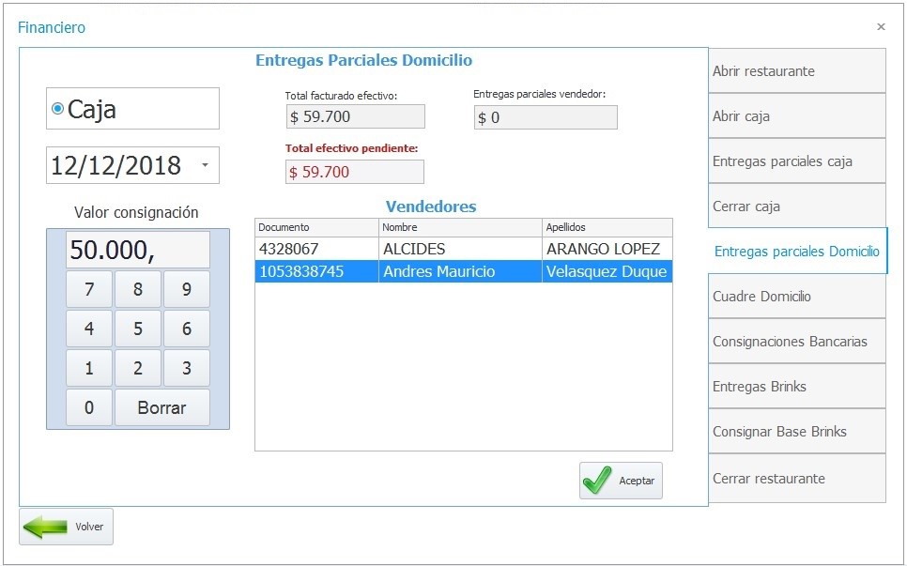Viewport: 907px width, 566px height.
Task: Go to the Cuadre Domicilio tab
Action: coord(796,296)
